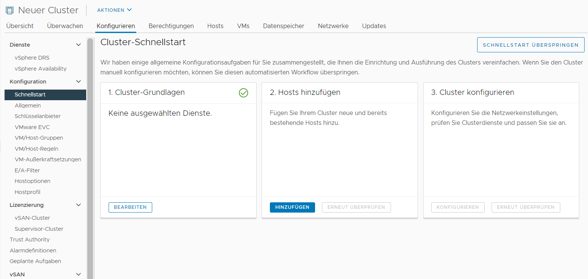The height and width of the screenshot is (279, 588).
Task: Select Geplante Aufgaben in sidebar
Action: click(35, 261)
